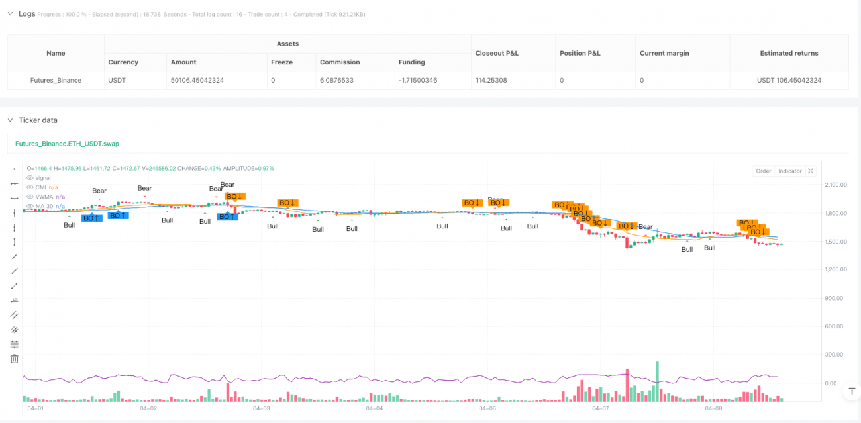This screenshot has height=423, width=861.
Task: Toggle visibility of the signal indicator
Action: point(29,178)
